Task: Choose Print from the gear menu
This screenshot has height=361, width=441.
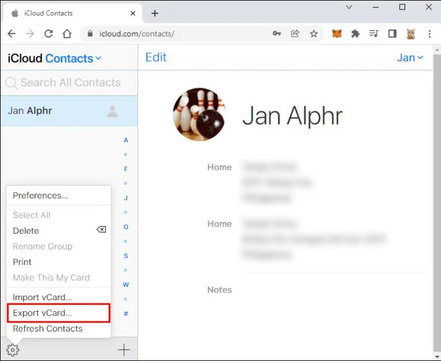Action: [x=59, y=262]
